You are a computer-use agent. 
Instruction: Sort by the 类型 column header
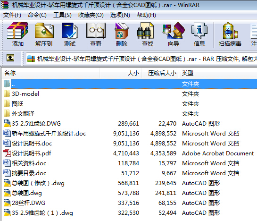[218, 73]
